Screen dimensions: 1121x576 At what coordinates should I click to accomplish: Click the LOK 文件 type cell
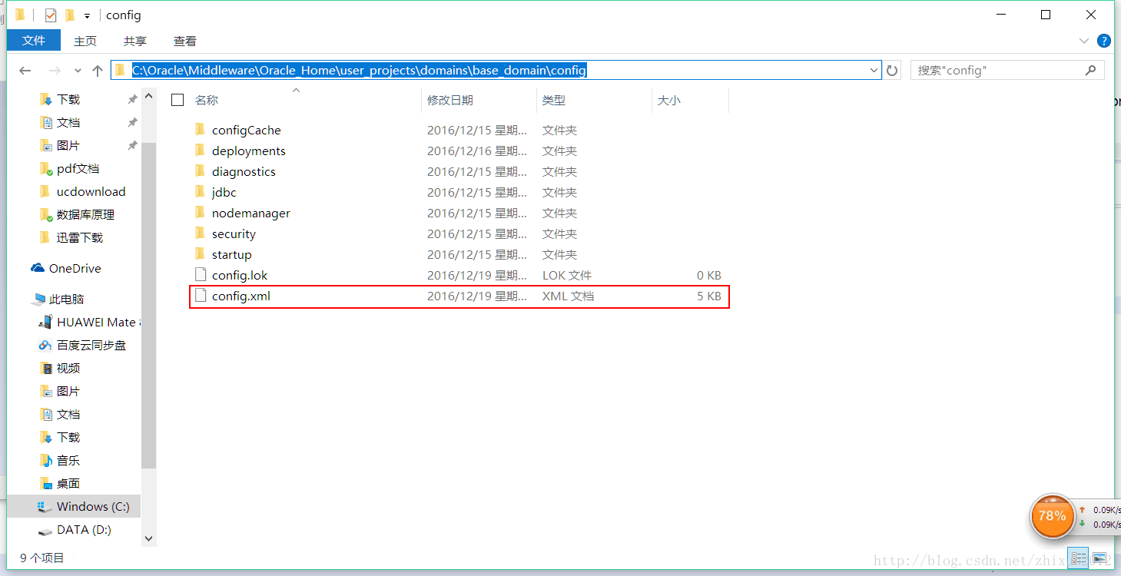pos(567,276)
